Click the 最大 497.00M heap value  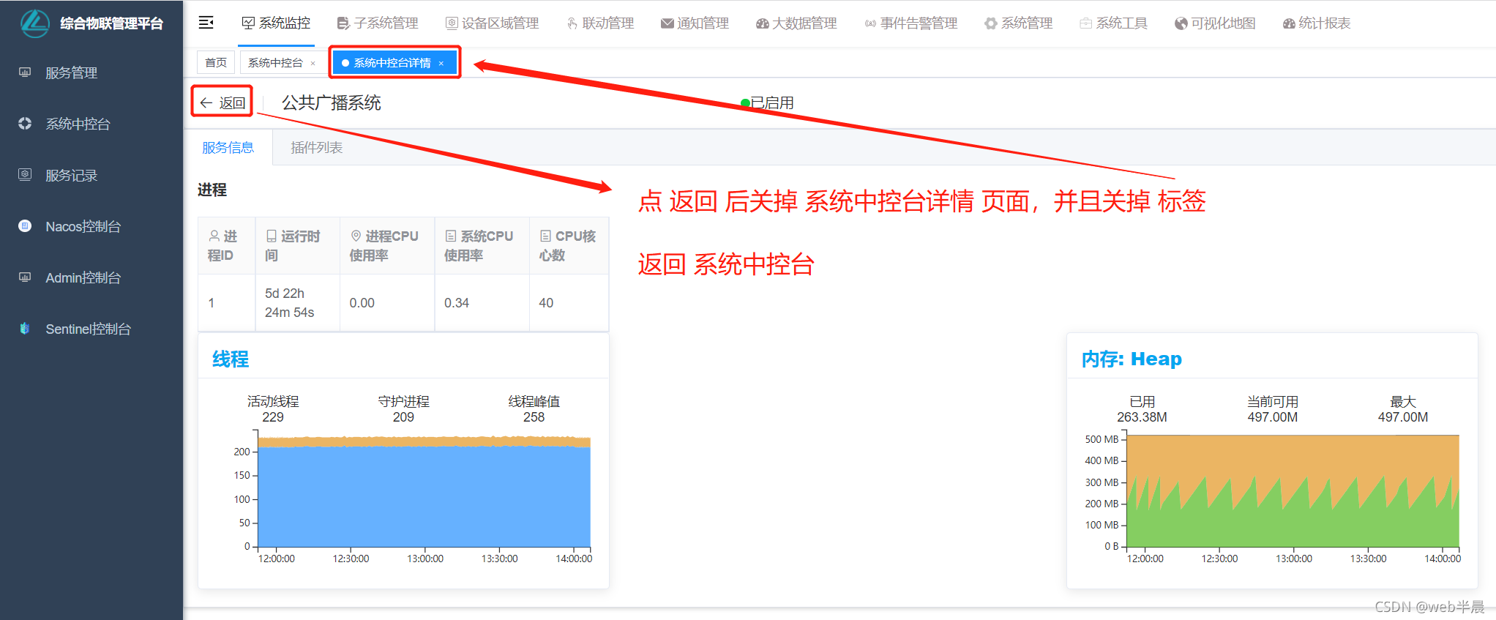(1403, 417)
